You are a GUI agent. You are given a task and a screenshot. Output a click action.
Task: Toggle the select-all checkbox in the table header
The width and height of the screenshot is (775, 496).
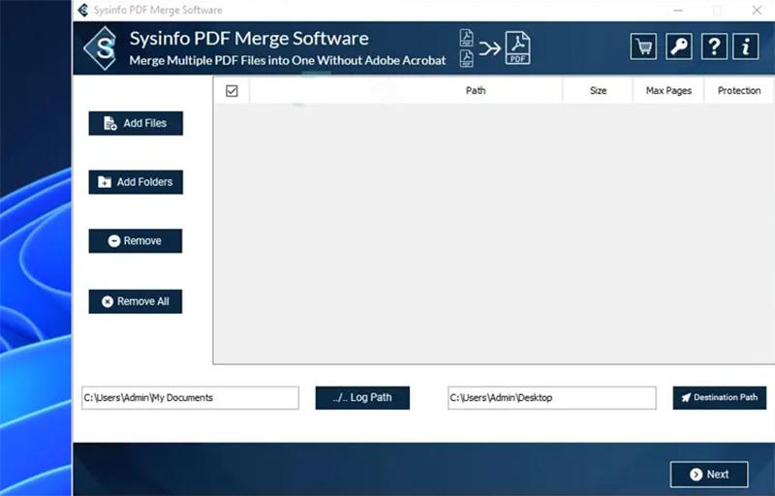pyautogui.click(x=232, y=91)
